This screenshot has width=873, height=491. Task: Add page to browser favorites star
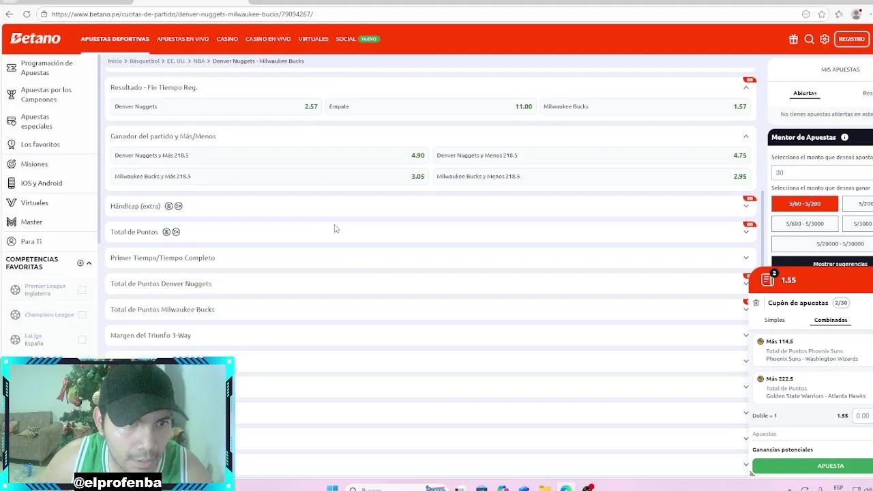tap(822, 14)
